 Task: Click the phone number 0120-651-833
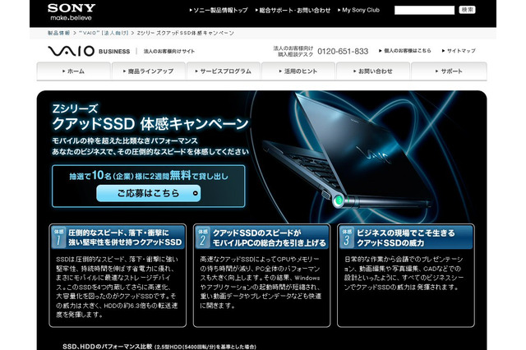pyautogui.click(x=343, y=51)
